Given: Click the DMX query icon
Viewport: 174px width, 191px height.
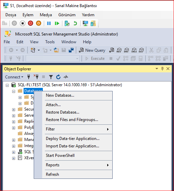Looking at the screenshot, I should click(126, 50).
